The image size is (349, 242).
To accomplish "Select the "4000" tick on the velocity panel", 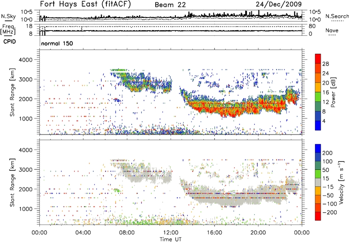I will coord(25,150).
